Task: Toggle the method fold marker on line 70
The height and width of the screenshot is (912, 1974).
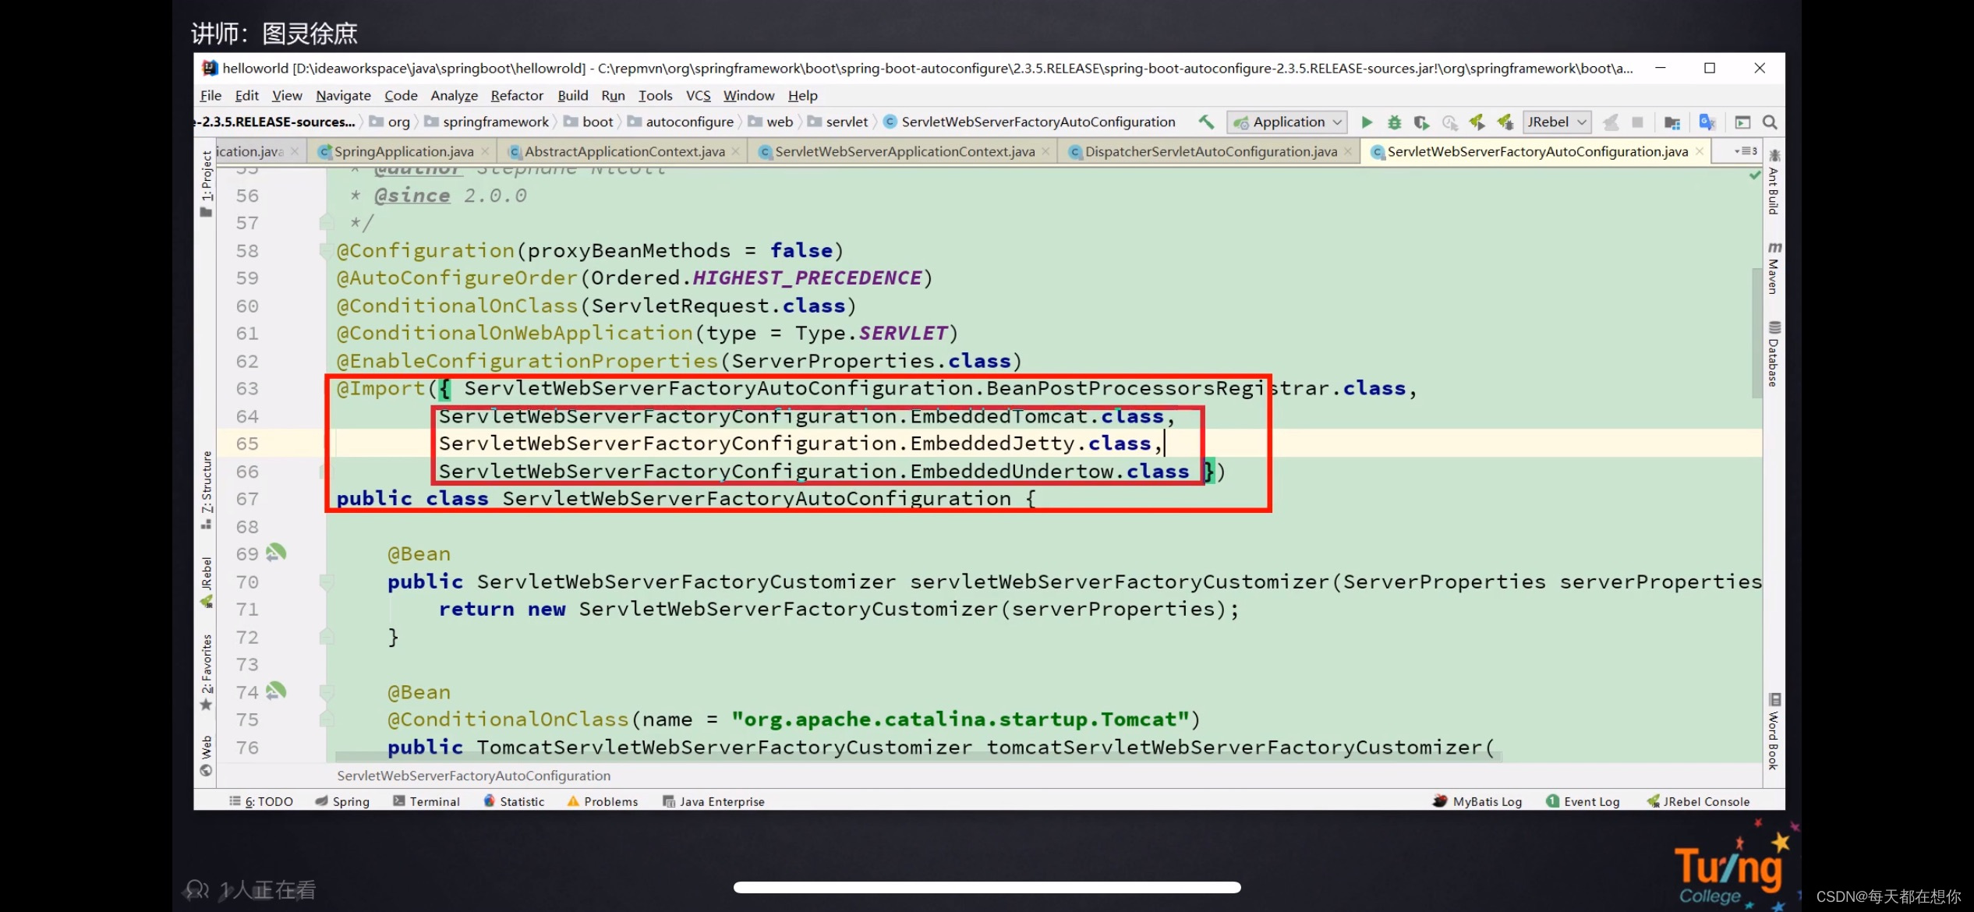Action: (x=327, y=581)
